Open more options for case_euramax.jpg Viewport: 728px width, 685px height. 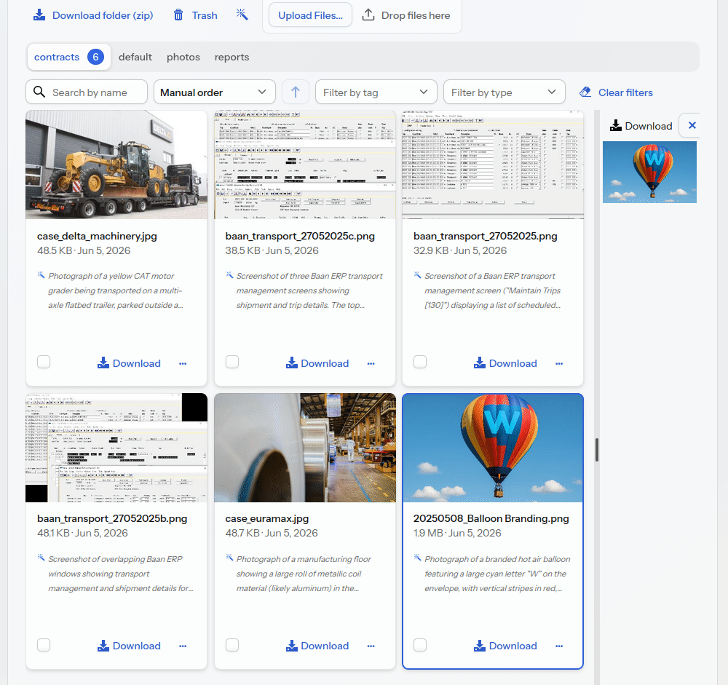point(371,646)
